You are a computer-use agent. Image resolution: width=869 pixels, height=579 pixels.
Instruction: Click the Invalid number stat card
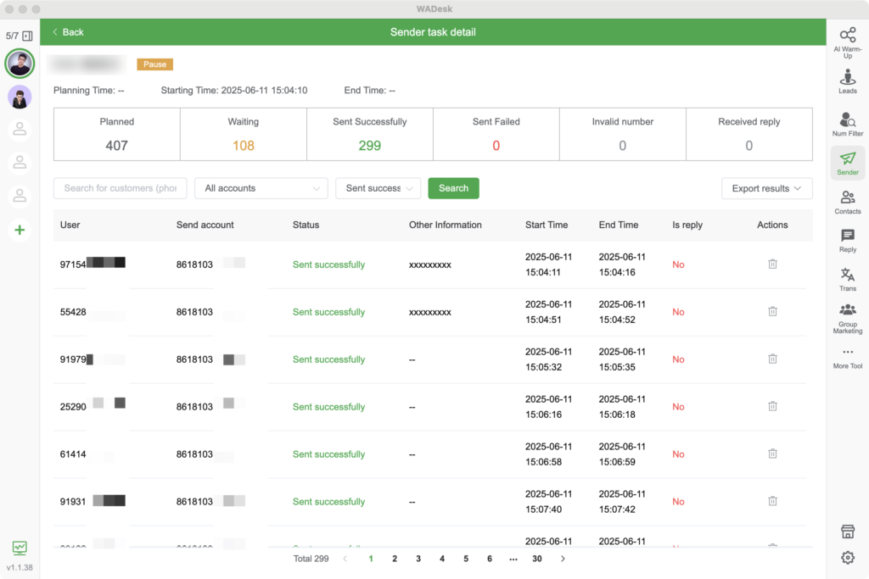(x=623, y=135)
